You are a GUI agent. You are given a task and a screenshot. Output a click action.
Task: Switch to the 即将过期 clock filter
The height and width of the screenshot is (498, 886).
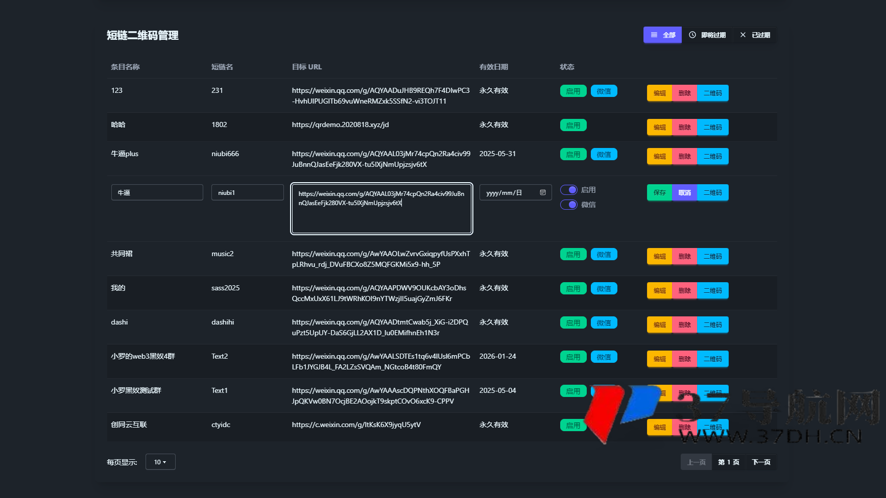point(707,35)
